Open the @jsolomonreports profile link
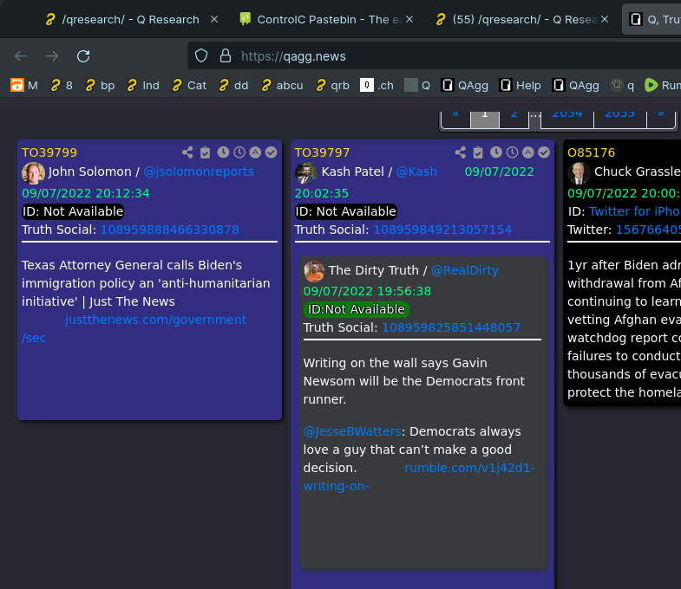Image resolution: width=681 pixels, height=589 pixels. click(199, 172)
